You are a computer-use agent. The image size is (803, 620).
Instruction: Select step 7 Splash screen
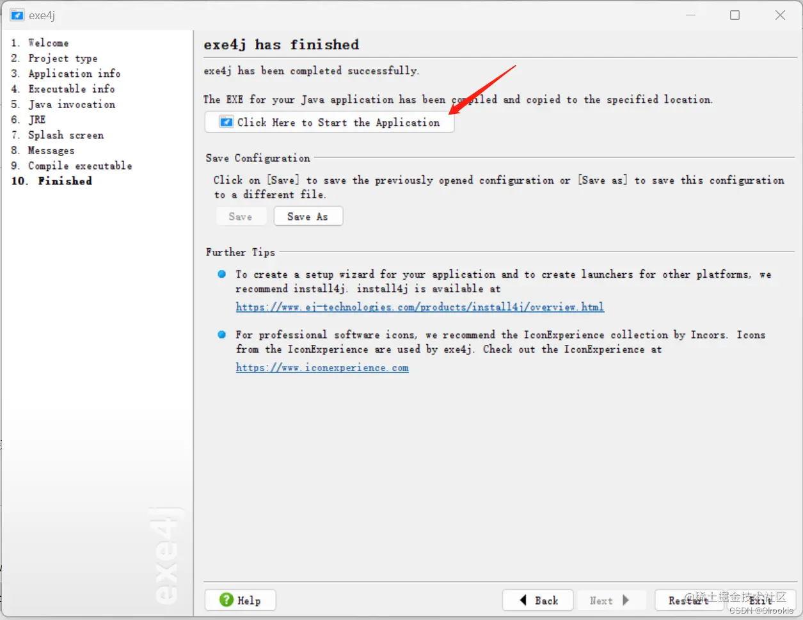pos(58,135)
